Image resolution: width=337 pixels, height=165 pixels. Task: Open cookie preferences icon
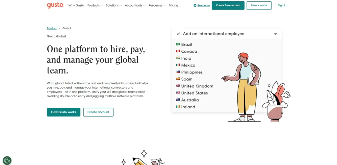tap(7, 160)
